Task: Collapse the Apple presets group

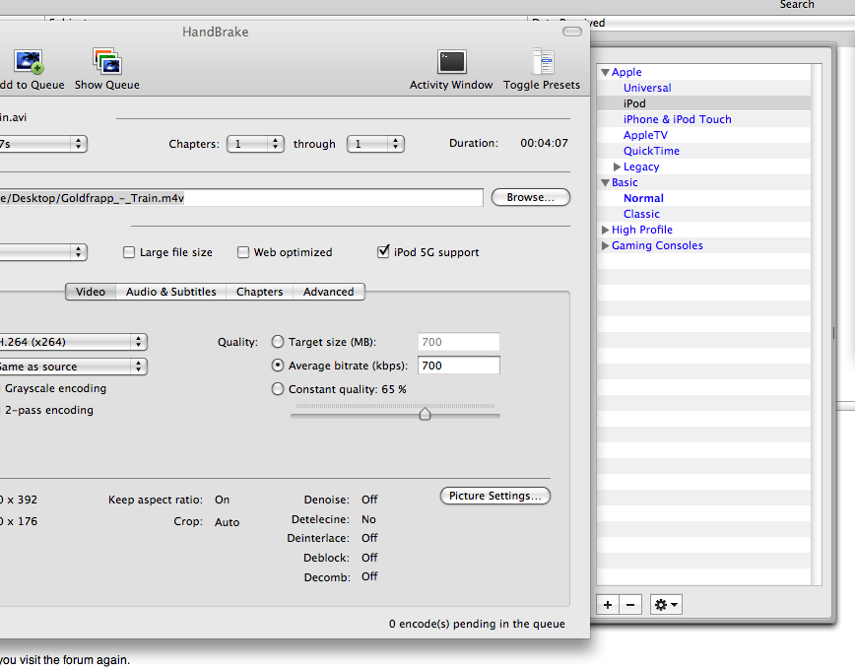Action: [x=605, y=73]
